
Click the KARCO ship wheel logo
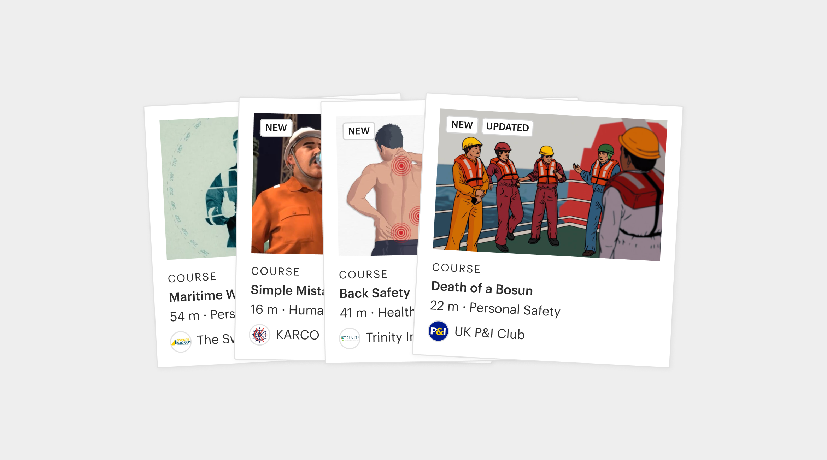[x=260, y=335]
